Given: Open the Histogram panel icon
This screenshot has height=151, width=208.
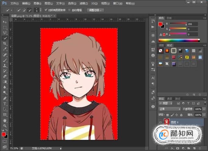Looking at the screenshot, I should (x=153, y=41).
